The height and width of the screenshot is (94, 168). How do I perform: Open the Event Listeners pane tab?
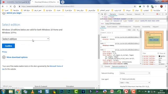[112, 27]
